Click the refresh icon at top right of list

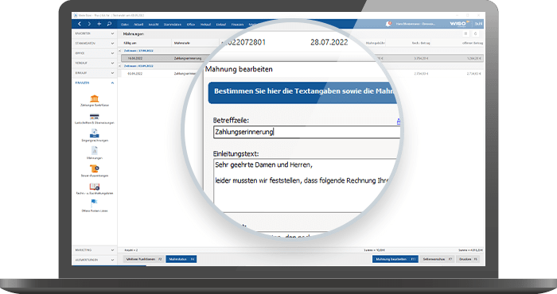(x=475, y=33)
